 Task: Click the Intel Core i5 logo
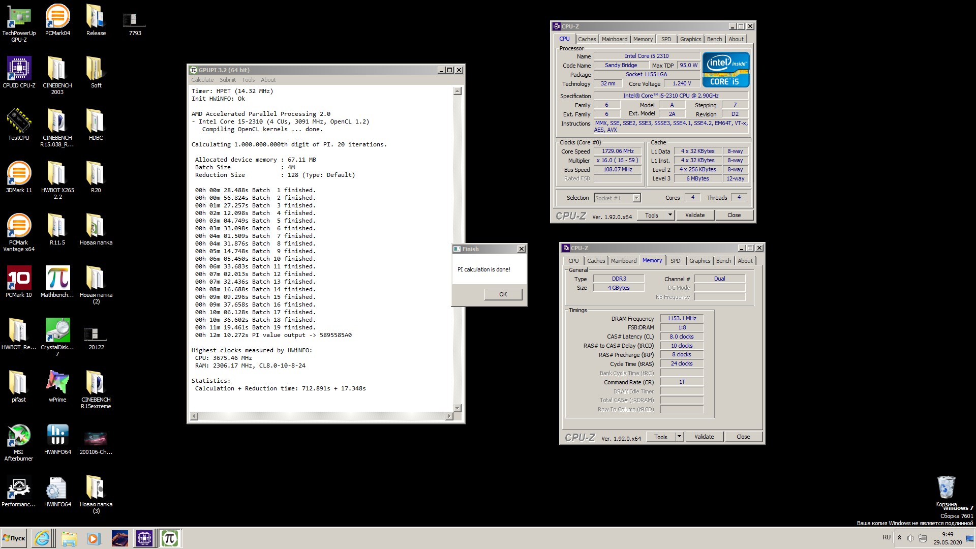[725, 70]
